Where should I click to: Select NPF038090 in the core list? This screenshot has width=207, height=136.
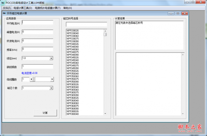pos(73,41)
